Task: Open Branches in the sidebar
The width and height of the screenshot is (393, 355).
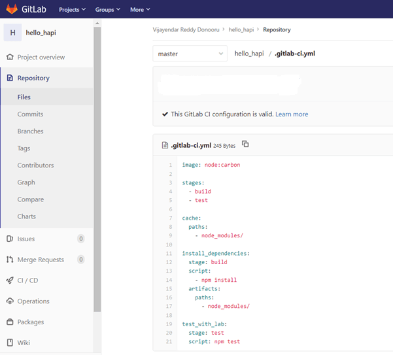Action: [x=30, y=131]
